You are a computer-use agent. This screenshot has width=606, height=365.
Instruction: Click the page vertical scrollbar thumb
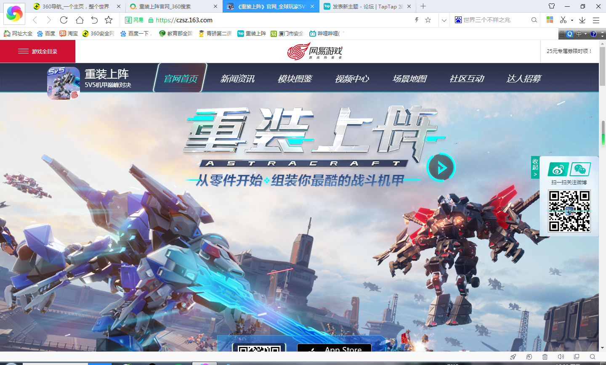pyautogui.click(x=602, y=133)
